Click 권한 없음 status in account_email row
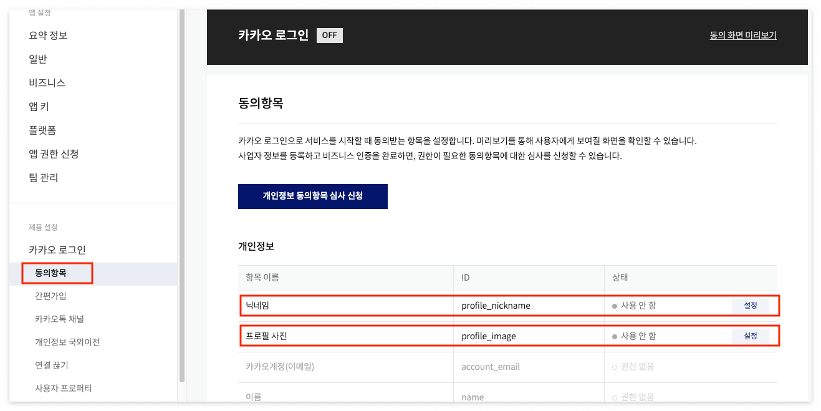The height and width of the screenshot is (411, 821). click(x=633, y=367)
